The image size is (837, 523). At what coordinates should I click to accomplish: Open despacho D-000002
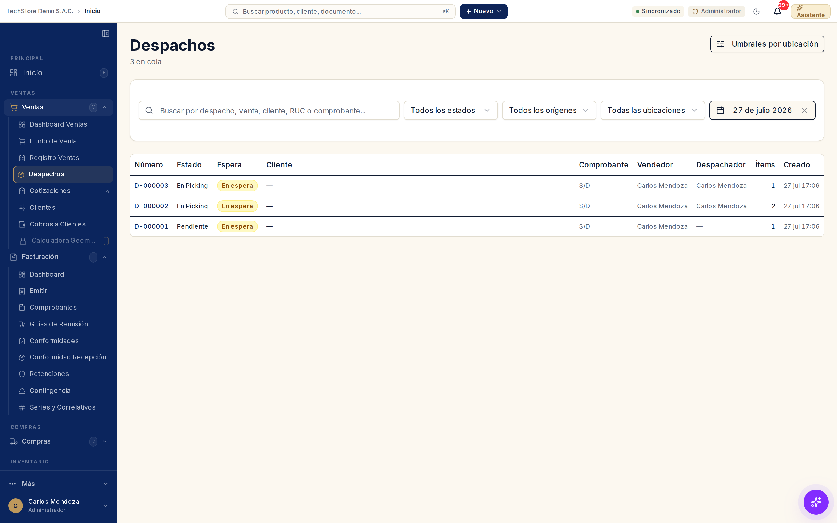(x=151, y=206)
